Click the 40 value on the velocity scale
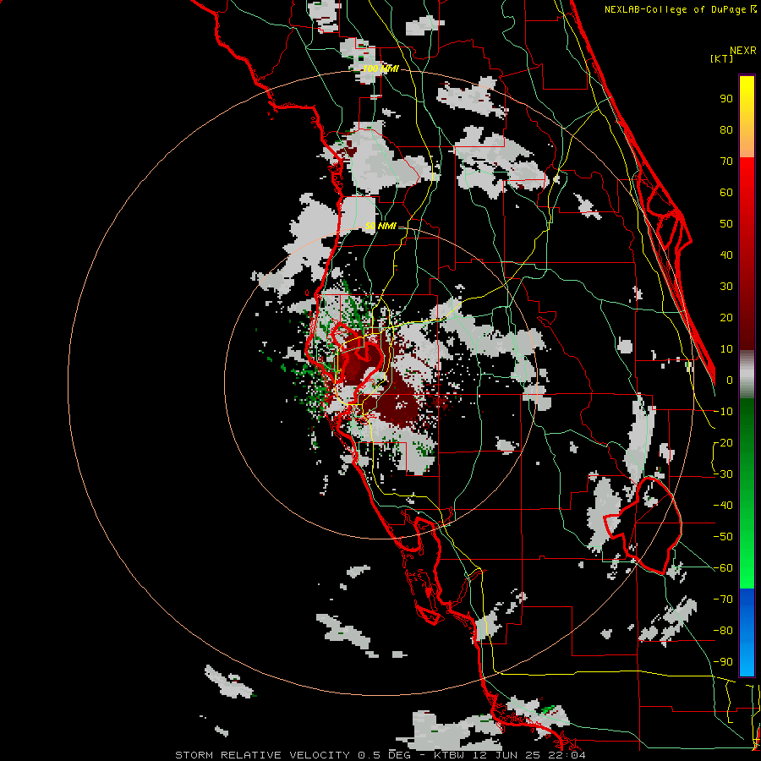761x761 pixels. point(726,255)
